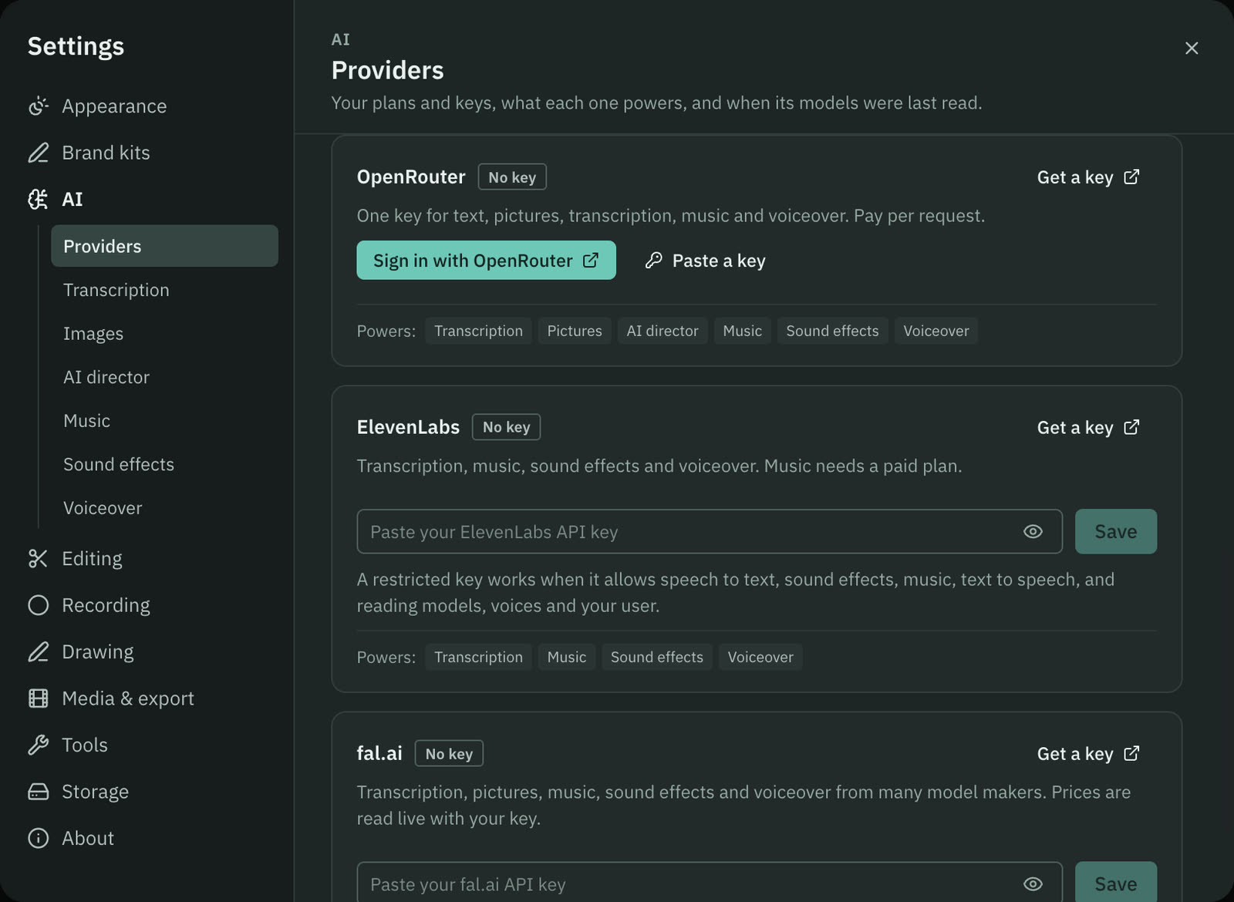Click the fal.ai provider title
1234x902 pixels.
[379, 752]
